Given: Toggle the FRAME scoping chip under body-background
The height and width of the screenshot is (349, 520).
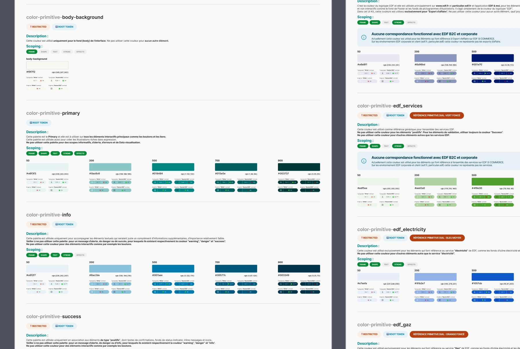Looking at the screenshot, I should tap(32, 52).
